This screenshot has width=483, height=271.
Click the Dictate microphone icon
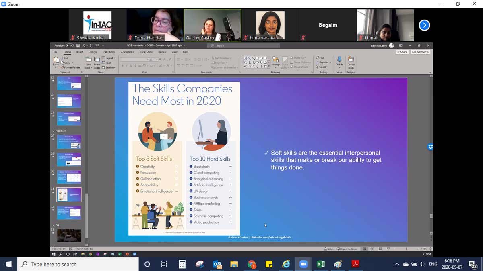coord(339,61)
